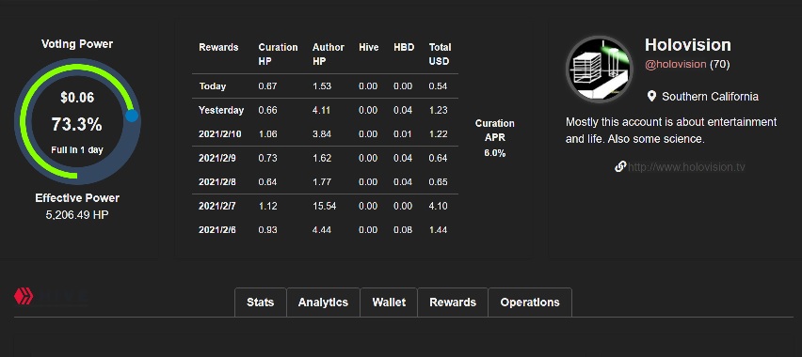Go to the Operations tab
This screenshot has height=357, width=802.
pyautogui.click(x=530, y=303)
